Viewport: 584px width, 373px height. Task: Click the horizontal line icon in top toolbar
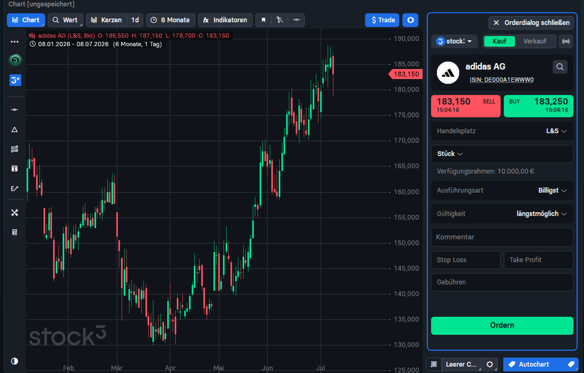click(x=296, y=20)
